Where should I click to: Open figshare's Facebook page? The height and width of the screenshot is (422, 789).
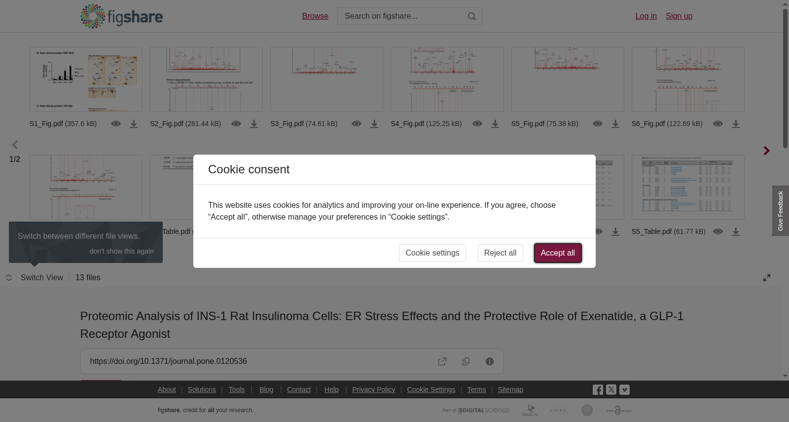[x=598, y=390]
